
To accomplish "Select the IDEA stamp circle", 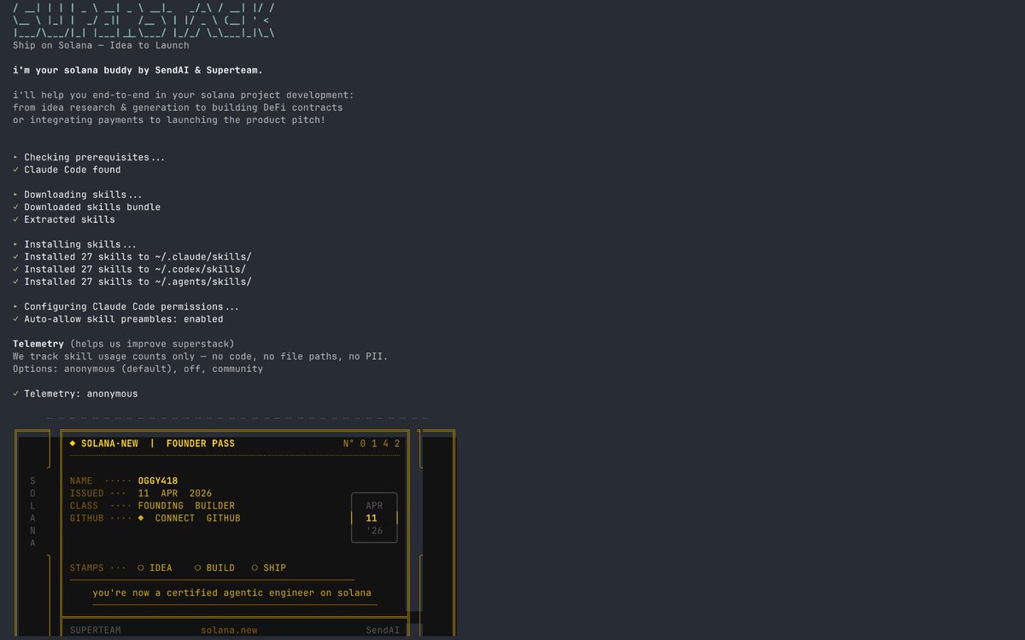I will pos(141,567).
